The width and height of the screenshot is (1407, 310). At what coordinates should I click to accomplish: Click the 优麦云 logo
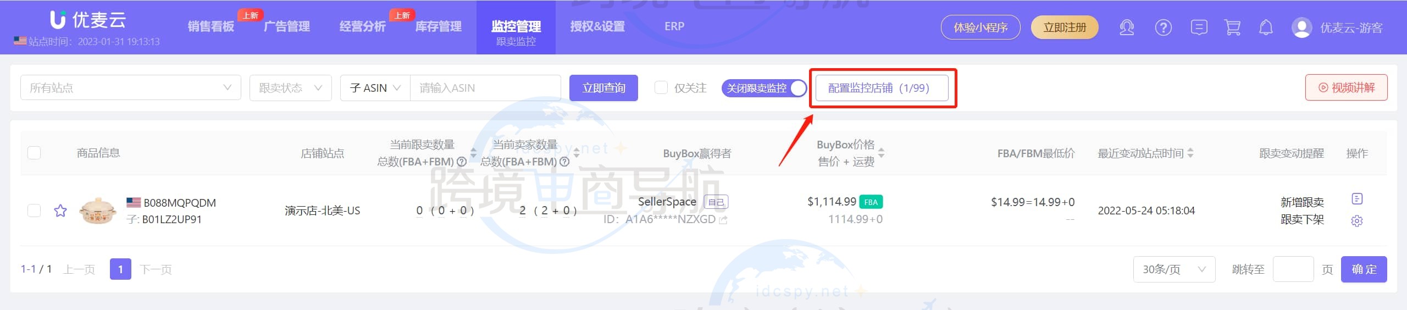pyautogui.click(x=88, y=20)
